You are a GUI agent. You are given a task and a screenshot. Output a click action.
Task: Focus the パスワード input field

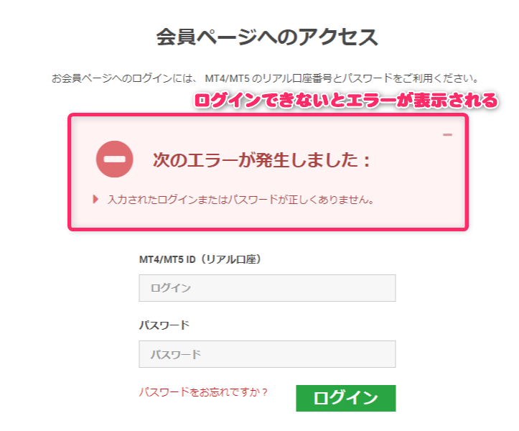[267, 354]
